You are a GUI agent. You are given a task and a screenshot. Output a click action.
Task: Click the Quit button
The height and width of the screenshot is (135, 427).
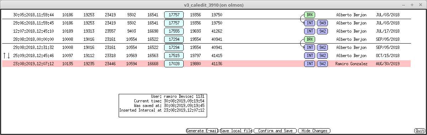pos(419,131)
